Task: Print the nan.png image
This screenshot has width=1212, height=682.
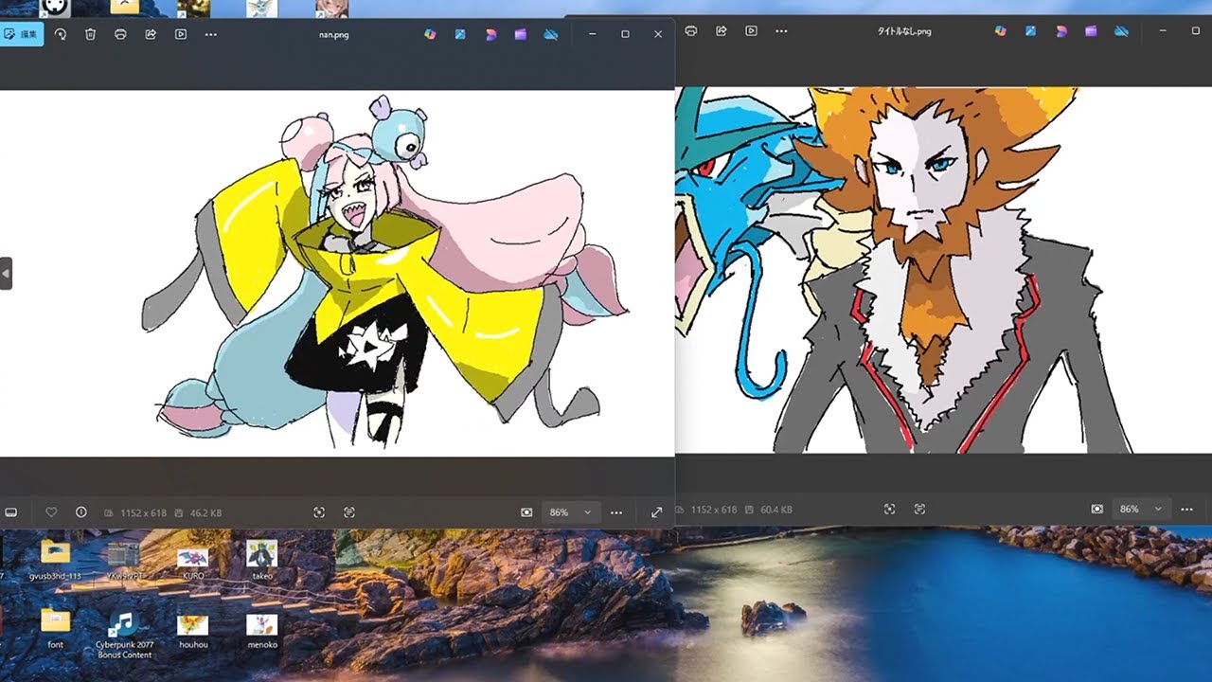Action: (120, 34)
